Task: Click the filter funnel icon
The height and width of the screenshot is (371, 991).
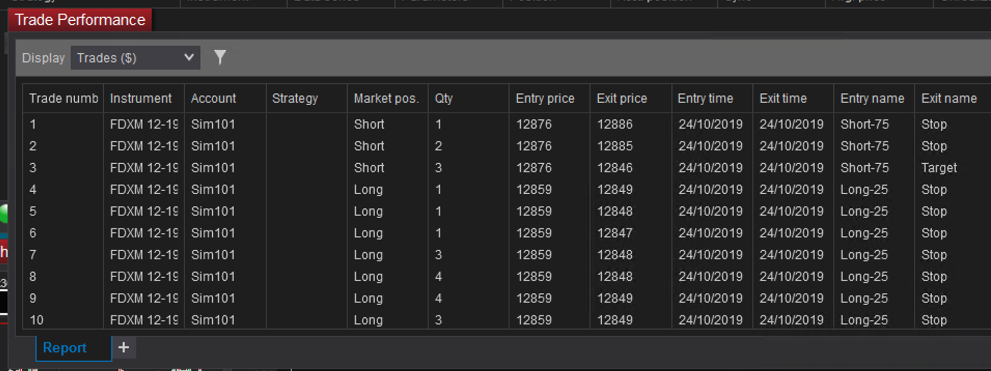Action: click(220, 57)
